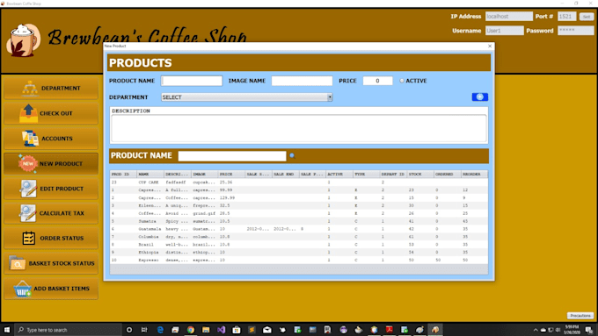The height and width of the screenshot is (336, 598).
Task: Click the grind.gif image cell
Action: tap(204, 213)
